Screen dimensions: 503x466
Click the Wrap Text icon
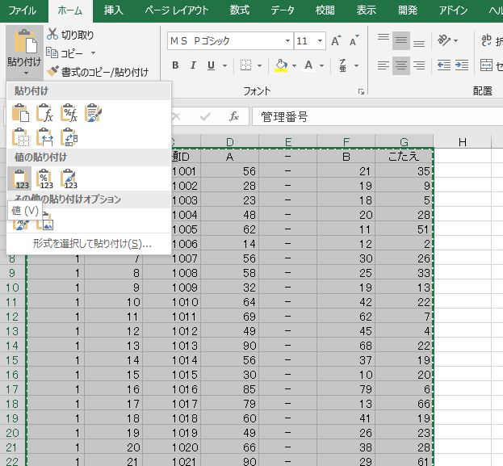pos(486,40)
